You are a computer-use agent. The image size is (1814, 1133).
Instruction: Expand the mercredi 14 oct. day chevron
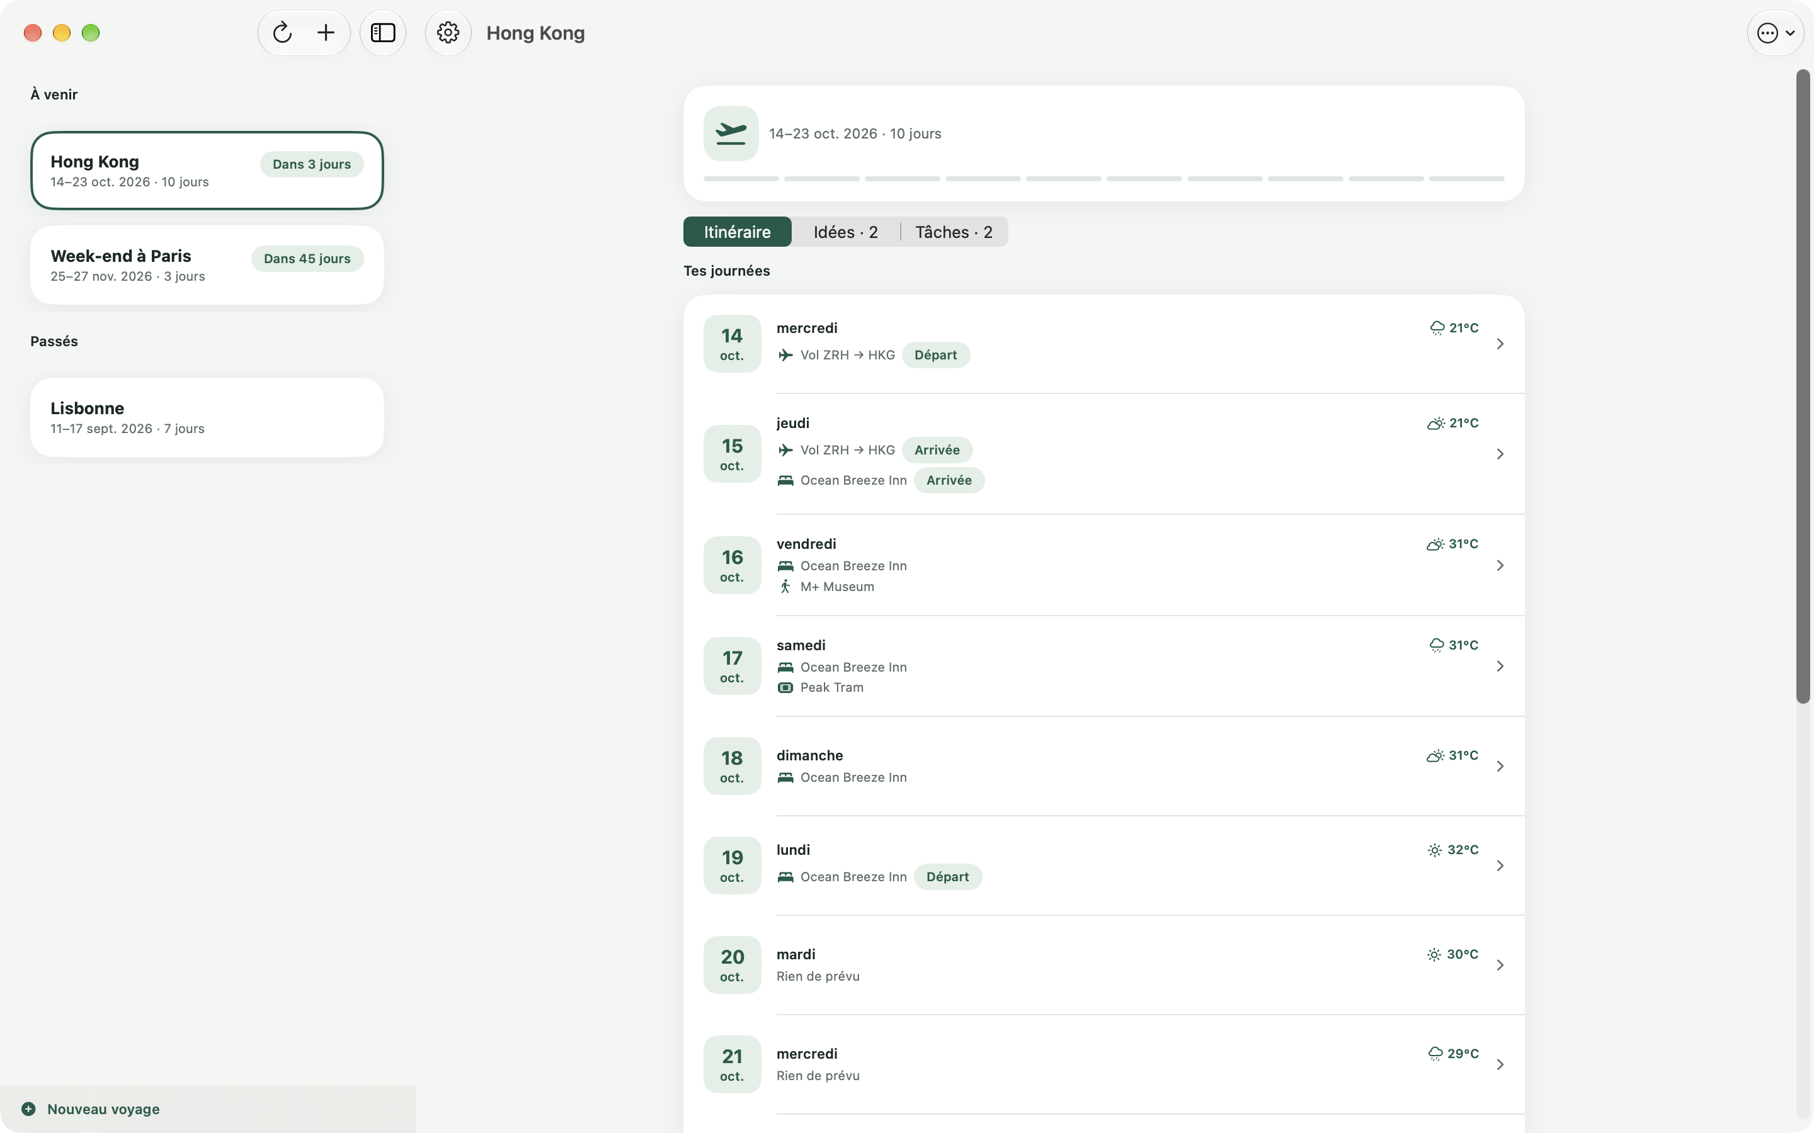pos(1500,344)
